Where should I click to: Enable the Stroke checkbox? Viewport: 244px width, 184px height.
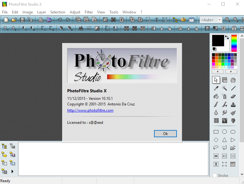click(x=215, y=176)
